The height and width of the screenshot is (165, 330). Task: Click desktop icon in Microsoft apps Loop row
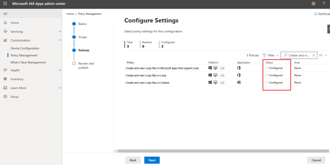pos(215,68)
